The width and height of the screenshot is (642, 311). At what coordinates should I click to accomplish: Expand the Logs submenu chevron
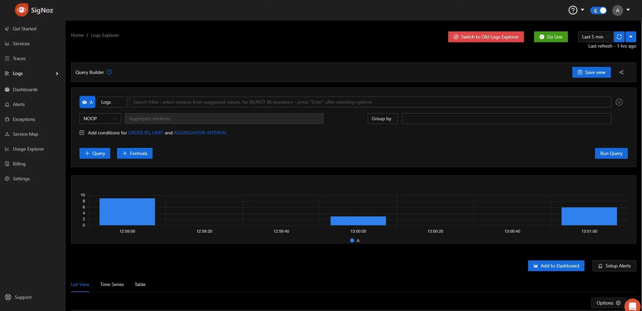(x=57, y=74)
